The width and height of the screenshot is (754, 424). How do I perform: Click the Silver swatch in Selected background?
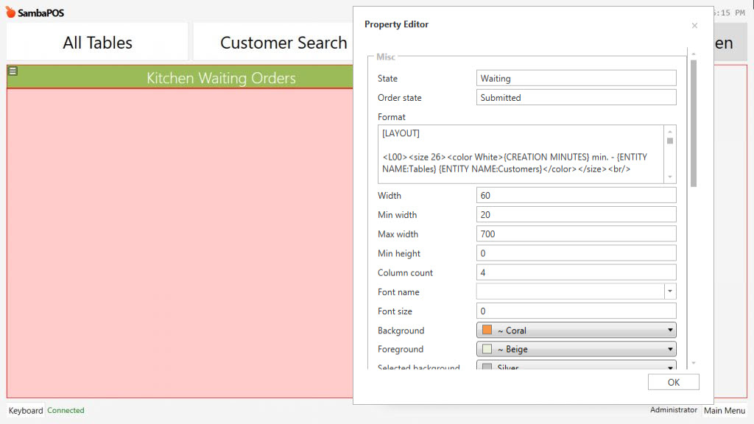click(x=486, y=365)
